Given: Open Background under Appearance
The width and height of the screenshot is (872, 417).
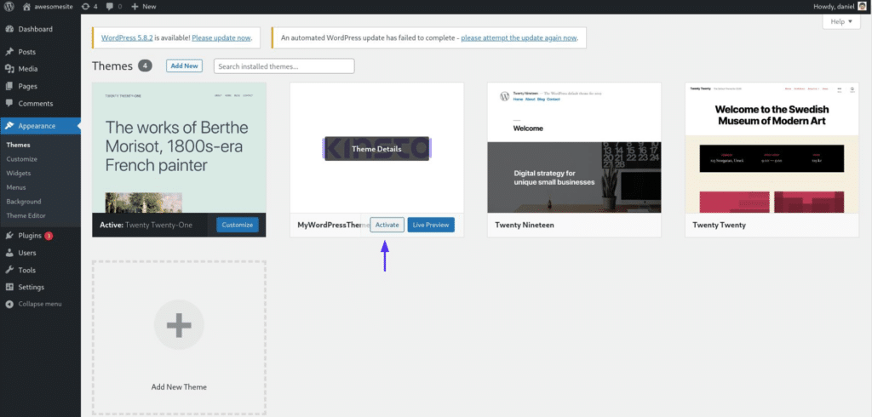Looking at the screenshot, I should click(23, 202).
